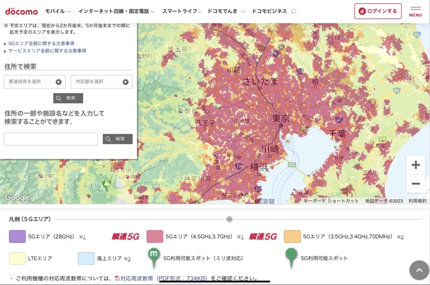Click さいたま label on the map
The width and height of the screenshot is (430, 285).
(x=260, y=81)
